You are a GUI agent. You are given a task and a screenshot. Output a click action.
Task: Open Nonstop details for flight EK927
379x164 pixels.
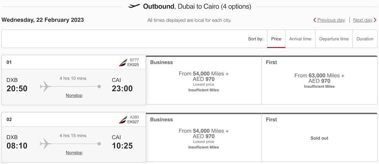click(74, 153)
